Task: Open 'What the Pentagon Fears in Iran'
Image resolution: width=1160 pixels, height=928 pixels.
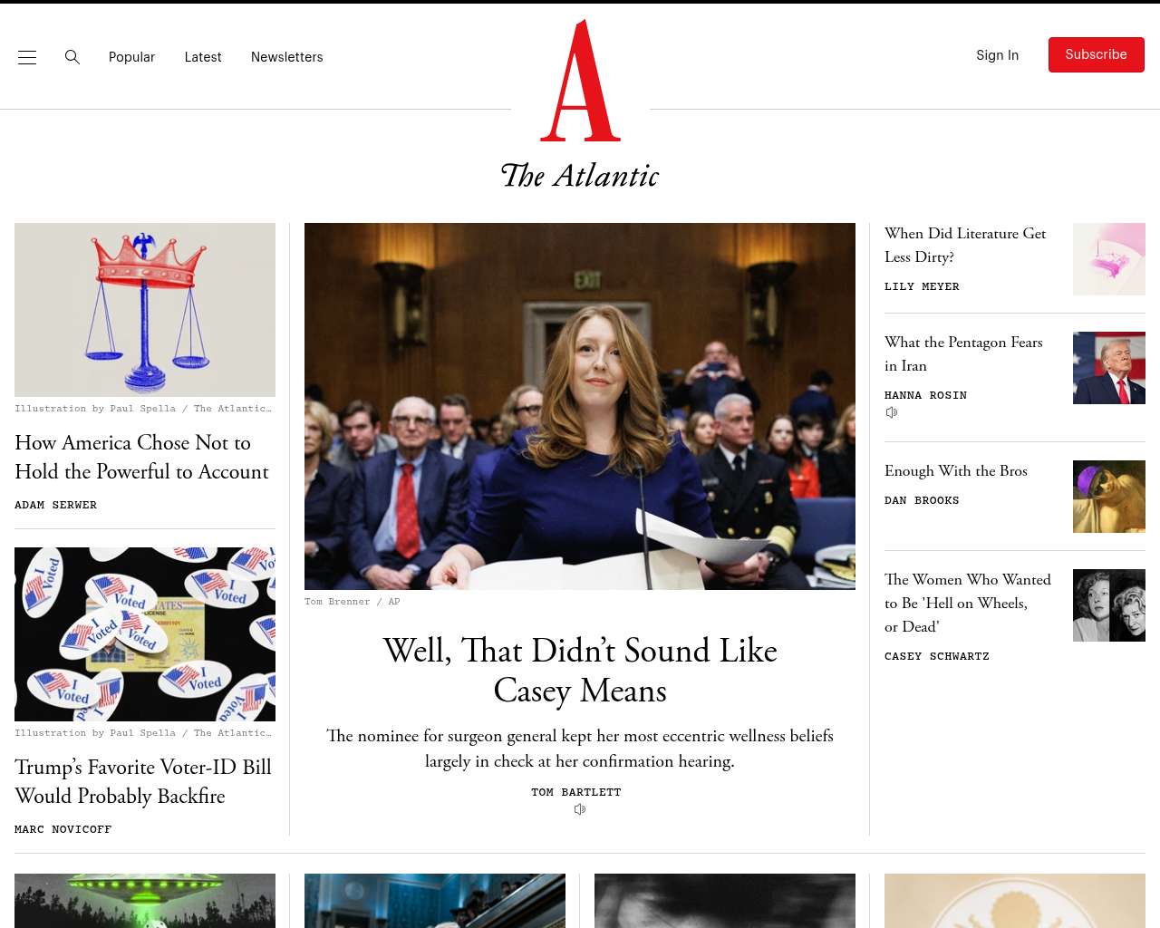Action: (963, 353)
